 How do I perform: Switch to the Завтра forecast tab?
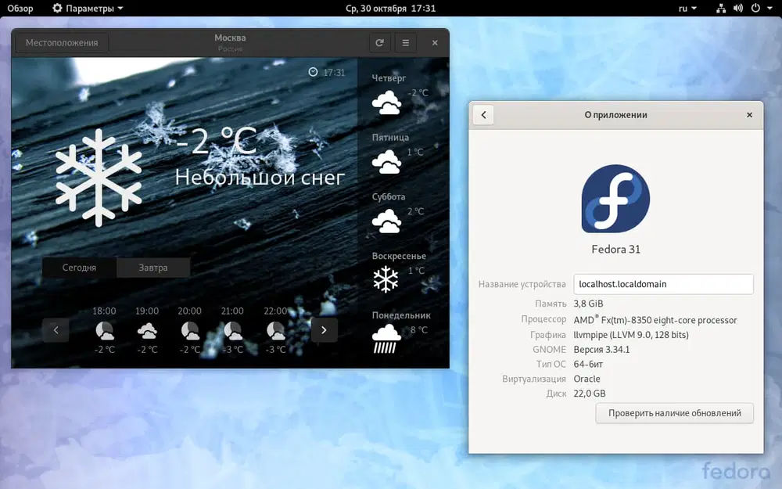(153, 267)
